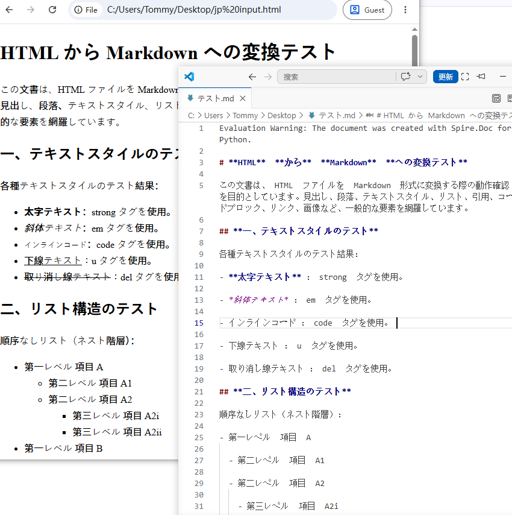Open the browser three-dot menu
Image resolution: width=512 pixels, height=515 pixels.
405,10
